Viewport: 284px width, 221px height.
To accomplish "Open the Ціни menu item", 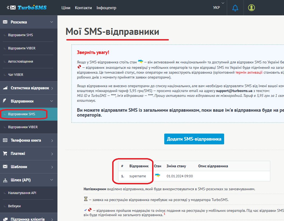I will (66, 8).
